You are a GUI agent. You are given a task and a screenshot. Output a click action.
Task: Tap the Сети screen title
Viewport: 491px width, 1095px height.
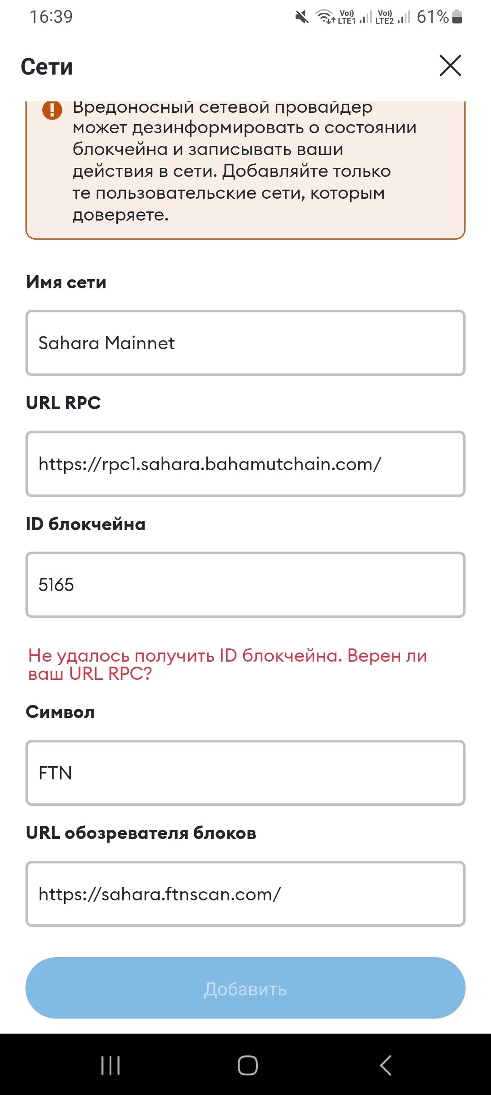(47, 67)
